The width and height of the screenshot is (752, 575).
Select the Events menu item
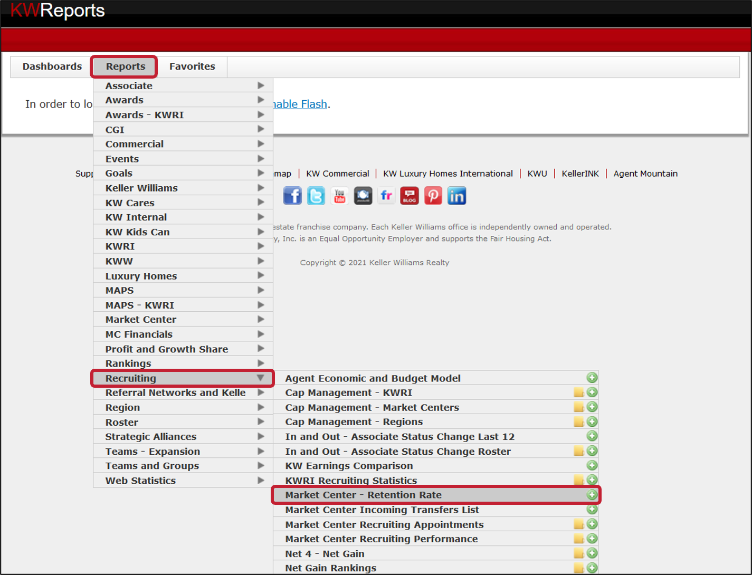(x=183, y=158)
